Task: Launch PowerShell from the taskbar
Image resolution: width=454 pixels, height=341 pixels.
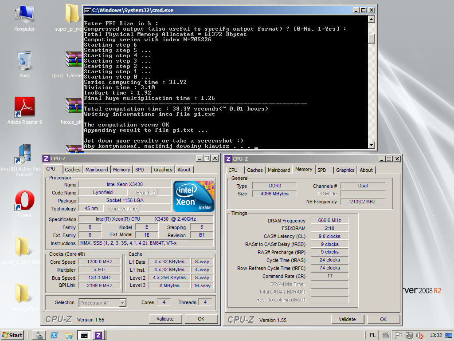Action: pos(54,335)
